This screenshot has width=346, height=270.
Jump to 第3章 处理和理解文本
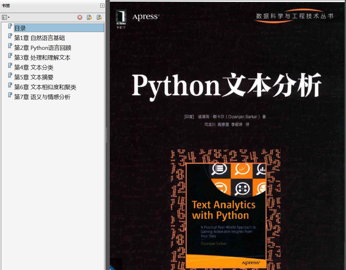pyautogui.click(x=42, y=57)
